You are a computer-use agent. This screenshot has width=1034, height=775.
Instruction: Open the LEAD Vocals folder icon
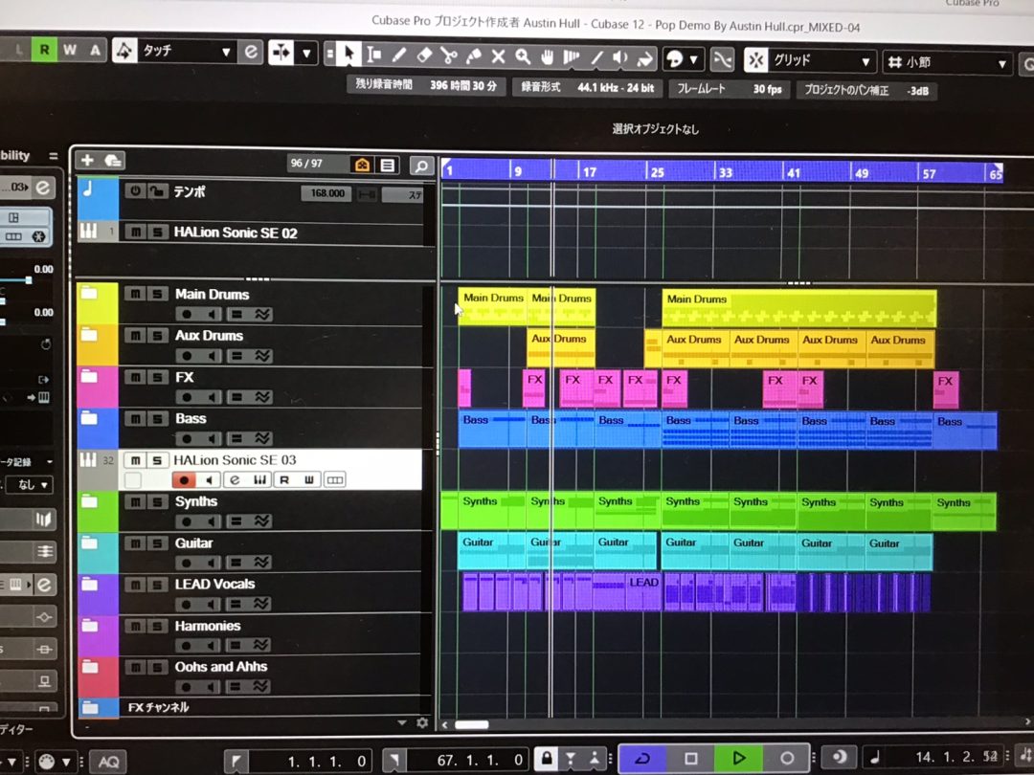coord(90,584)
